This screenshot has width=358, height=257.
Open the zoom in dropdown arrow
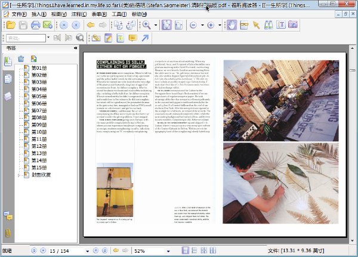click(220, 25)
